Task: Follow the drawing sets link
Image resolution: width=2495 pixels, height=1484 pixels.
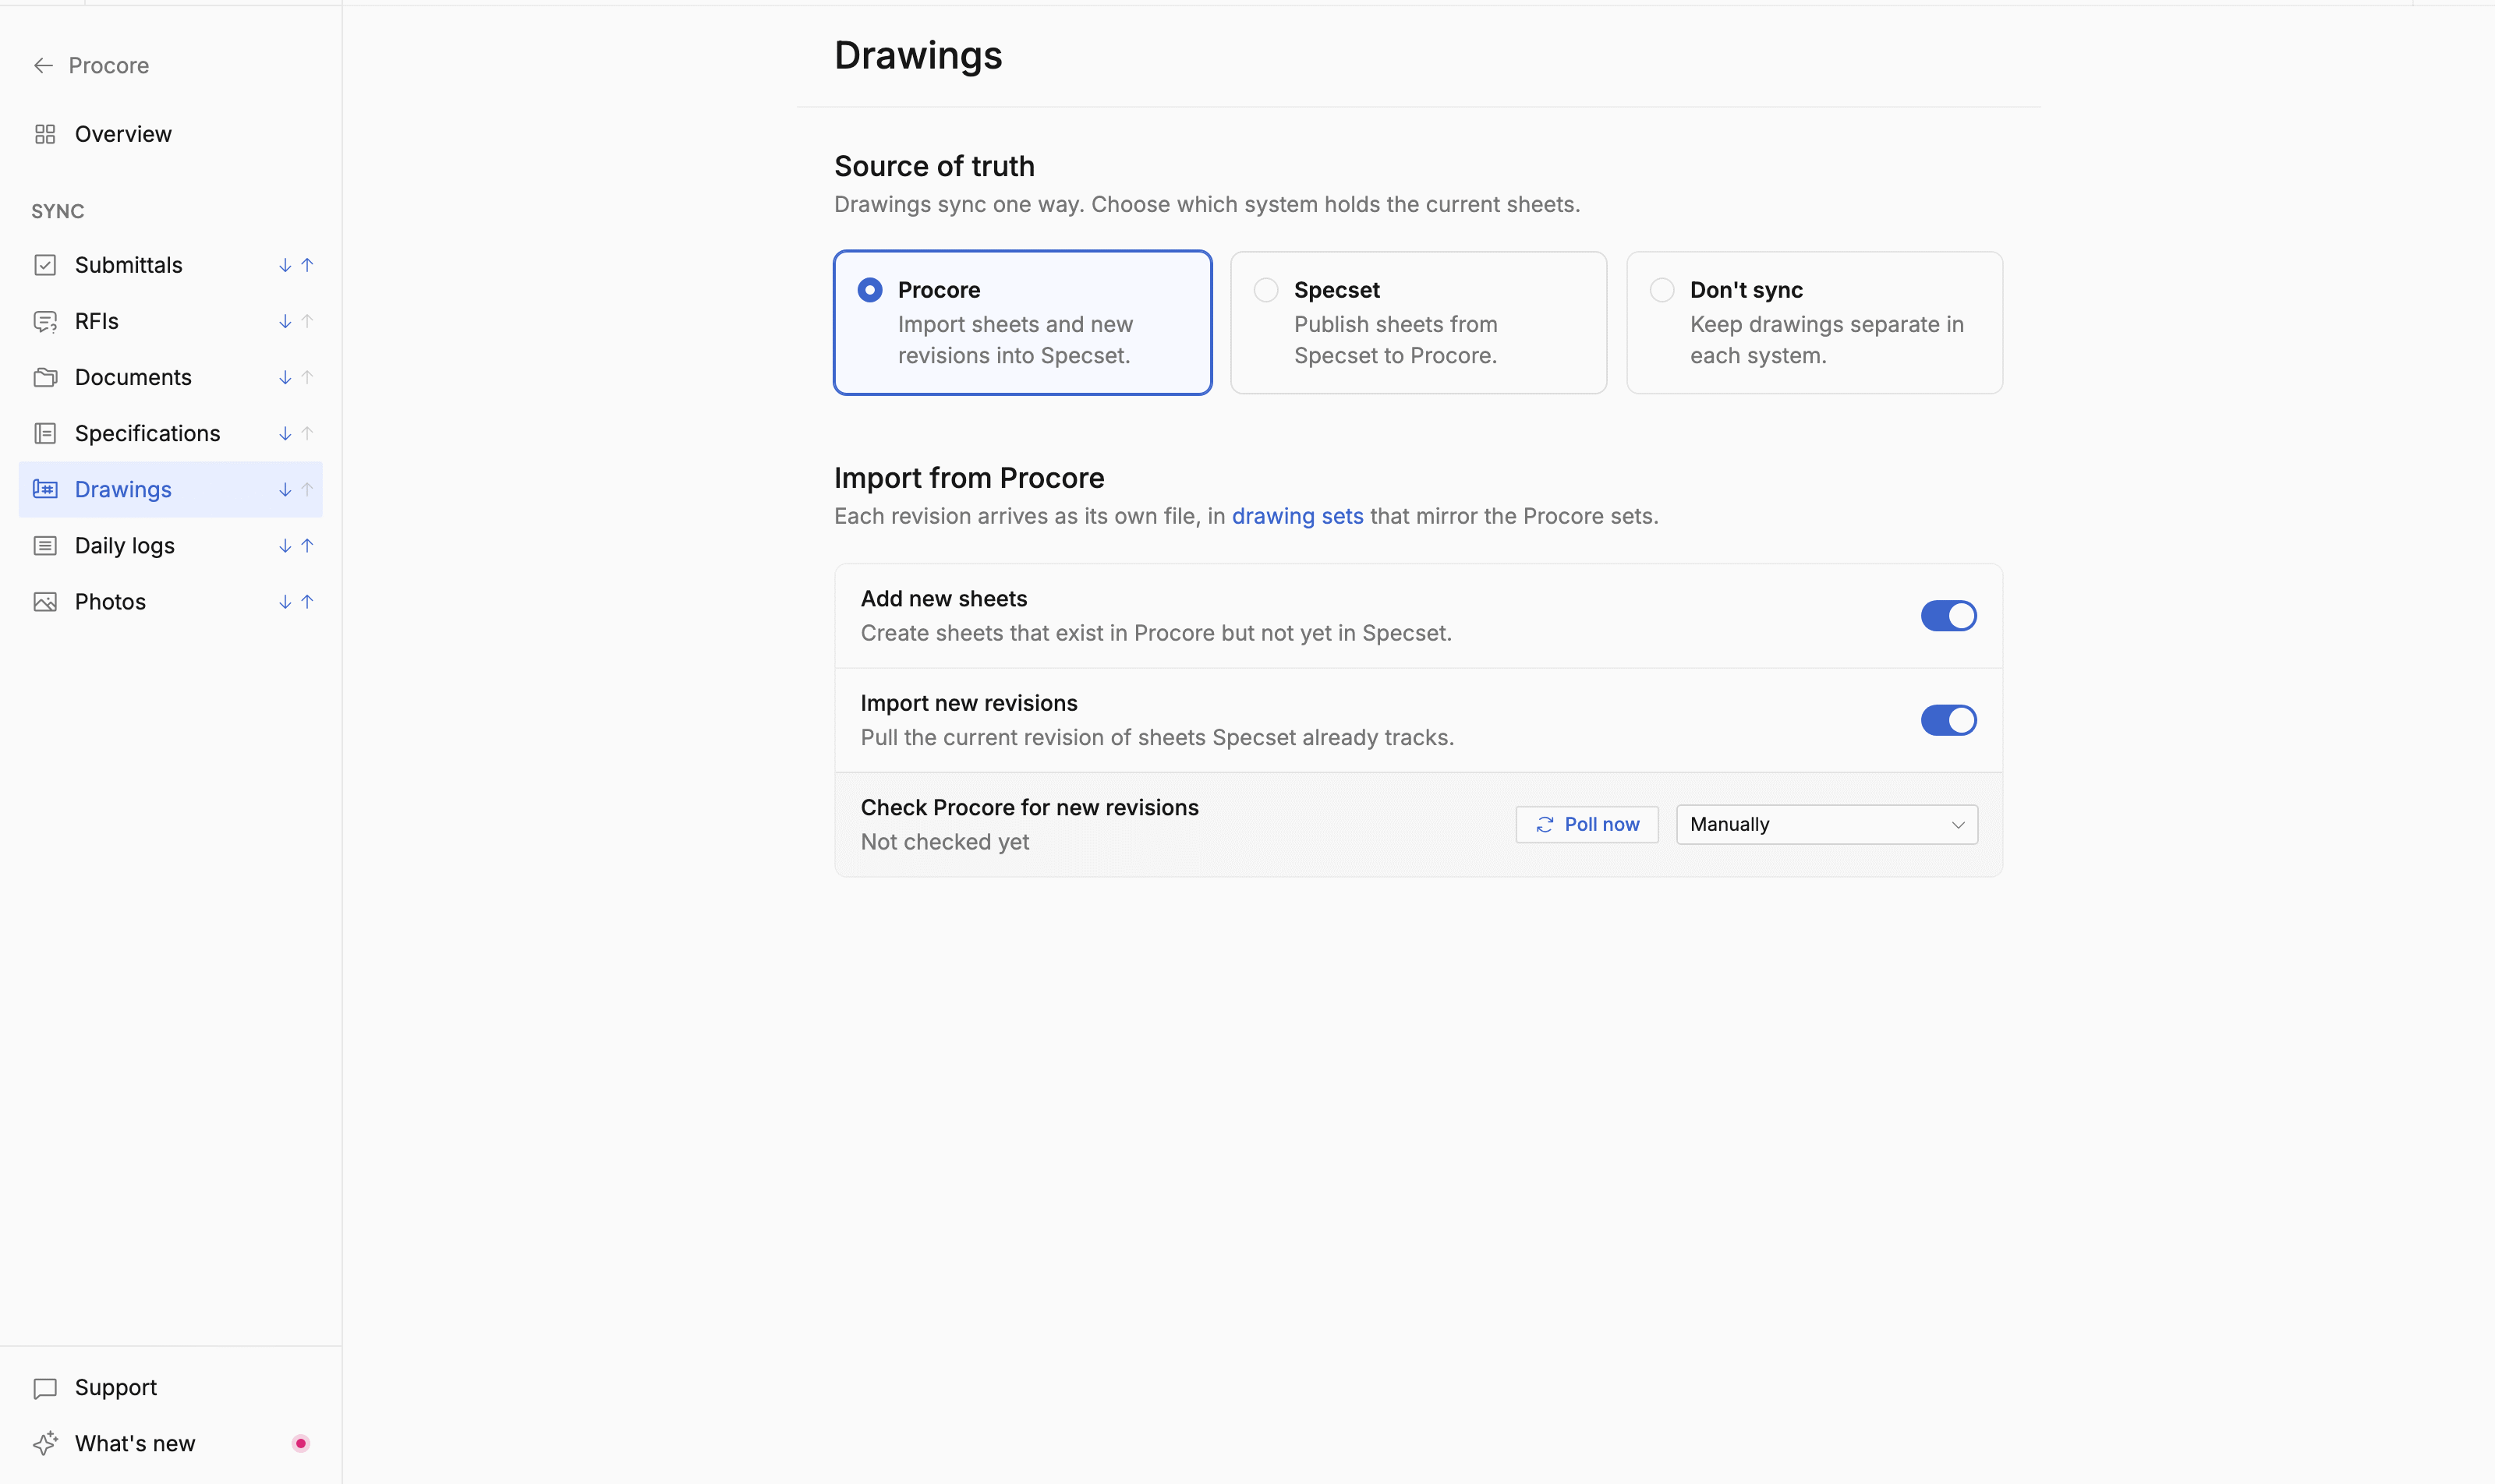Action: pos(1297,516)
